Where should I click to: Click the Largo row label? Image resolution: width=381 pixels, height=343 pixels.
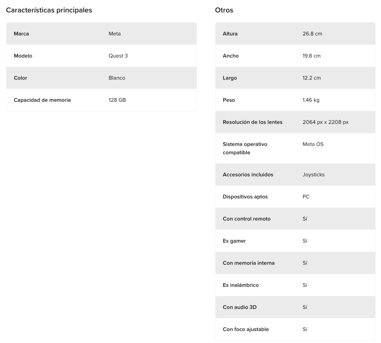tap(230, 78)
